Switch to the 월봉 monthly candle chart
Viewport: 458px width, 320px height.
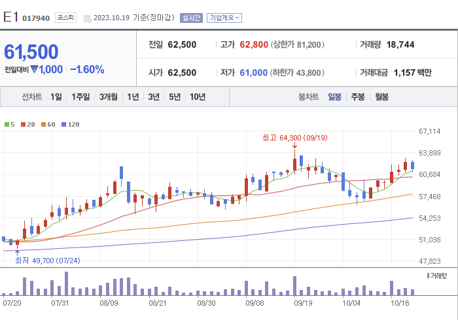point(381,97)
